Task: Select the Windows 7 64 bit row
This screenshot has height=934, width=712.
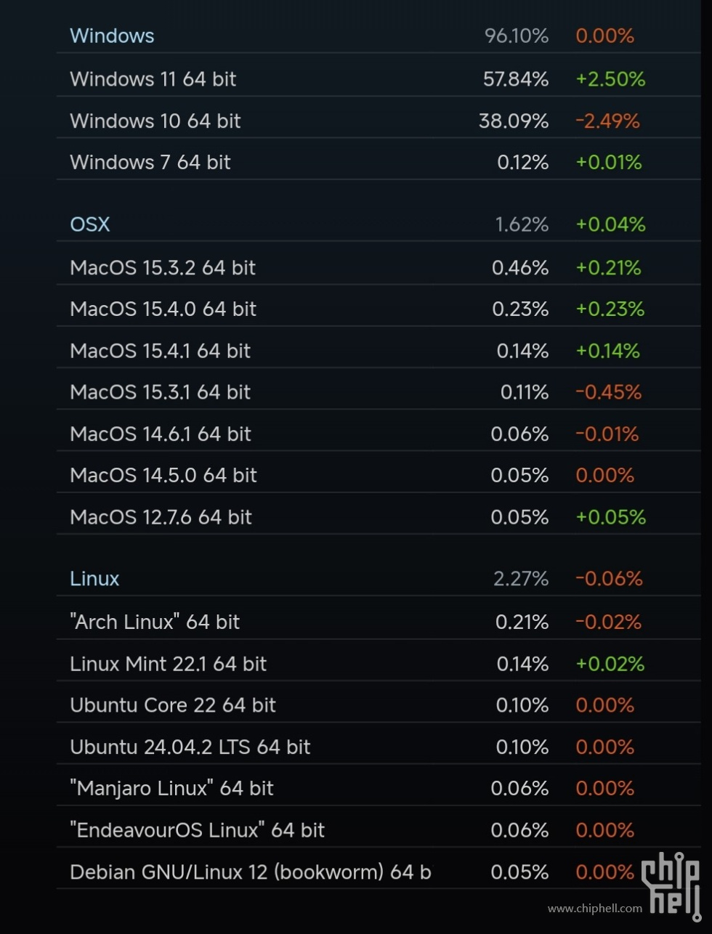Action: click(x=379, y=162)
